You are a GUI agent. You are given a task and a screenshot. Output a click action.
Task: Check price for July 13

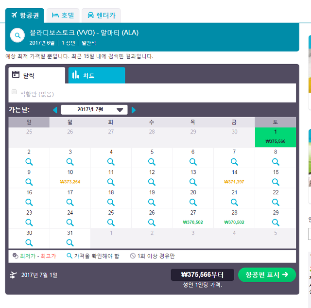click(193, 182)
